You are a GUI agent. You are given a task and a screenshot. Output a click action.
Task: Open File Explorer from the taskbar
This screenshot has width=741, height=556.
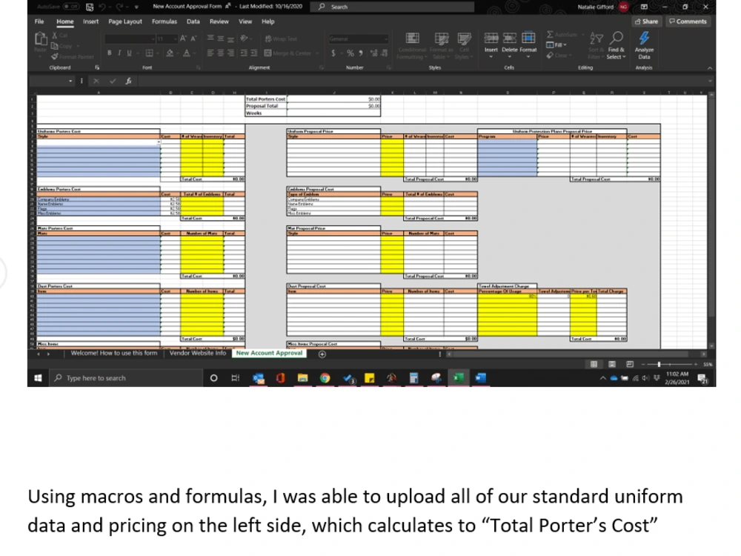coord(302,378)
